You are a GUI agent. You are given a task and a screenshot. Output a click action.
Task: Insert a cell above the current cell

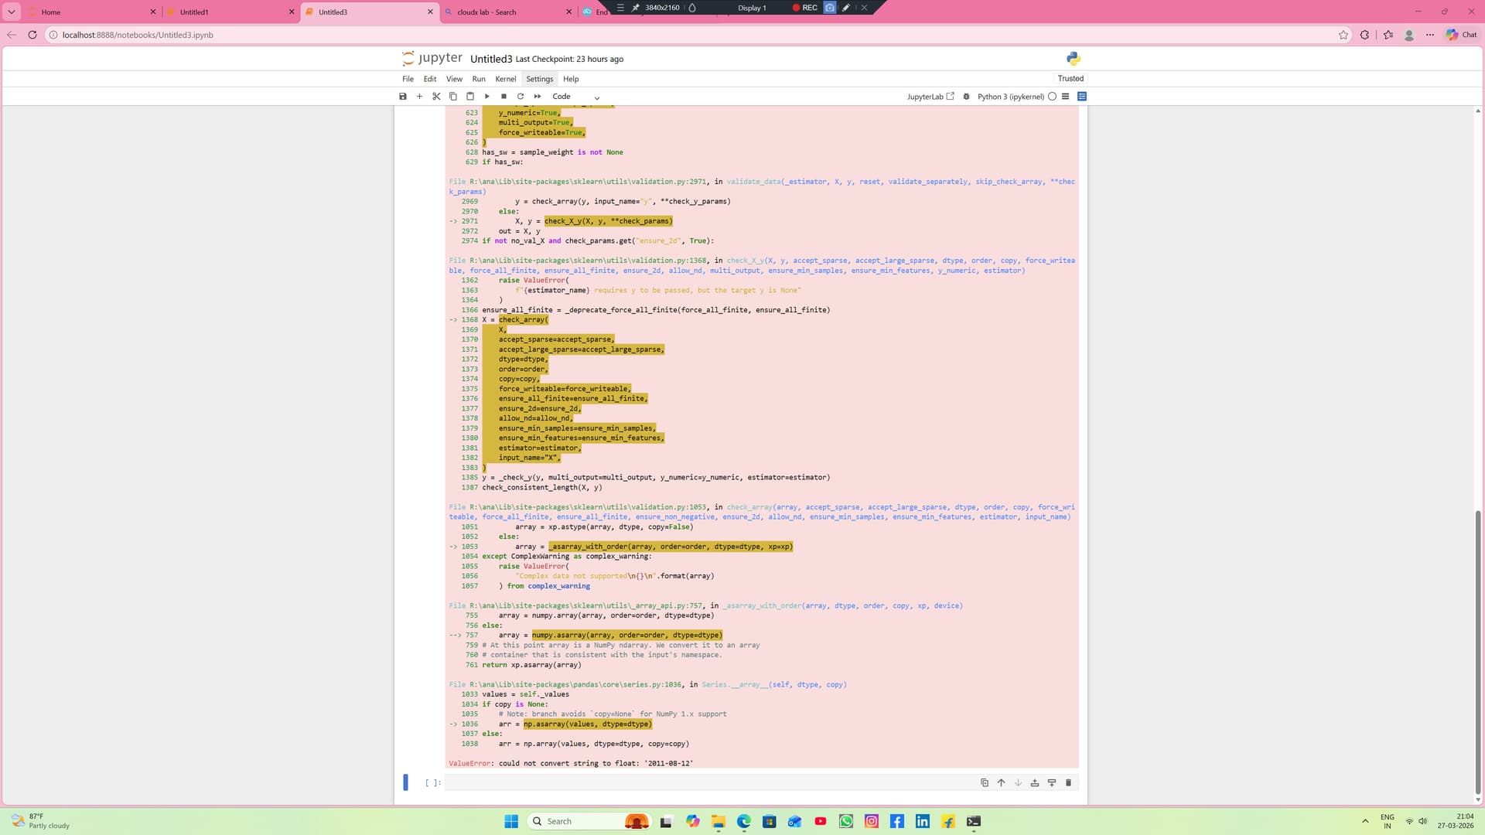1035,782
